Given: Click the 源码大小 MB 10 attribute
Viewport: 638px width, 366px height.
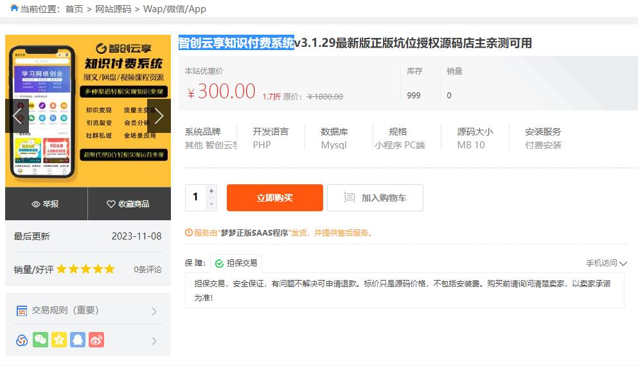Looking at the screenshot, I should (475, 138).
